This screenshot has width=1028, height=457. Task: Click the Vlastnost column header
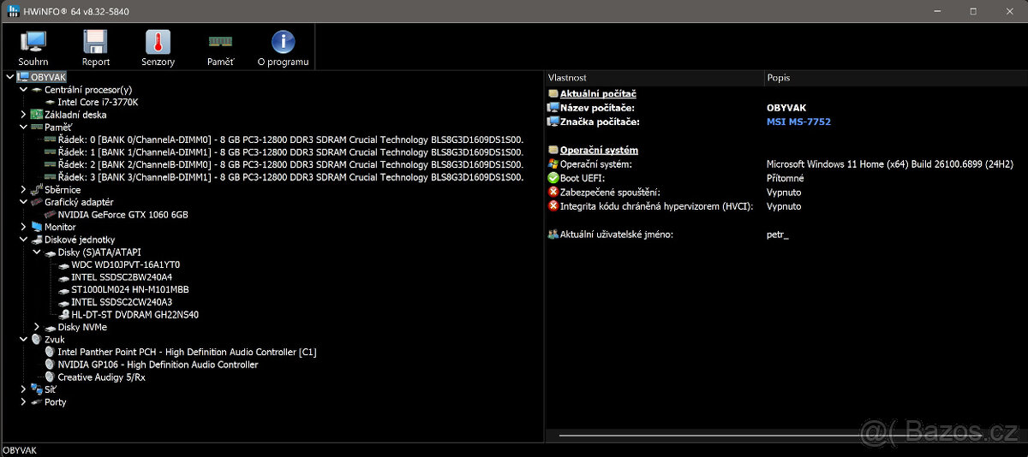pos(654,78)
